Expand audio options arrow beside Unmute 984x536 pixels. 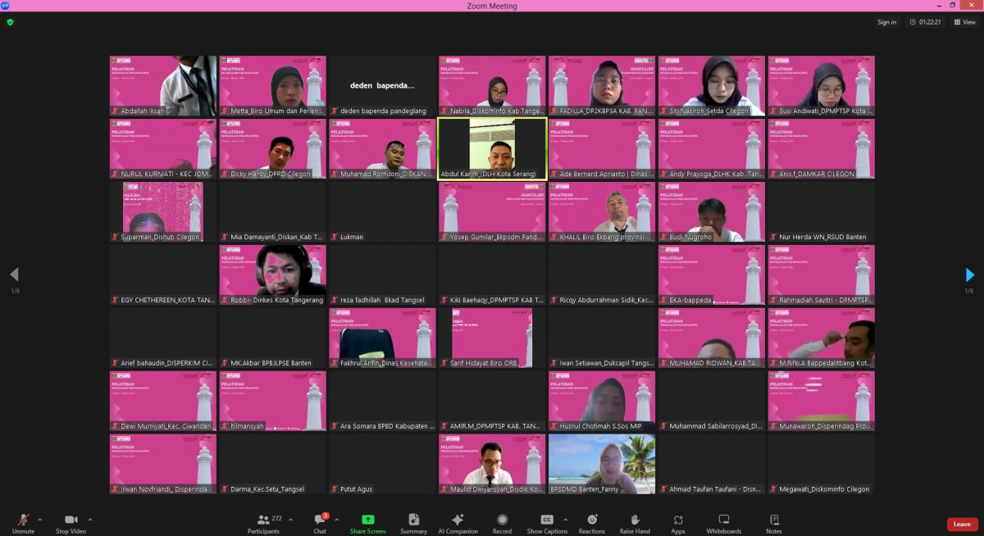[x=40, y=520]
